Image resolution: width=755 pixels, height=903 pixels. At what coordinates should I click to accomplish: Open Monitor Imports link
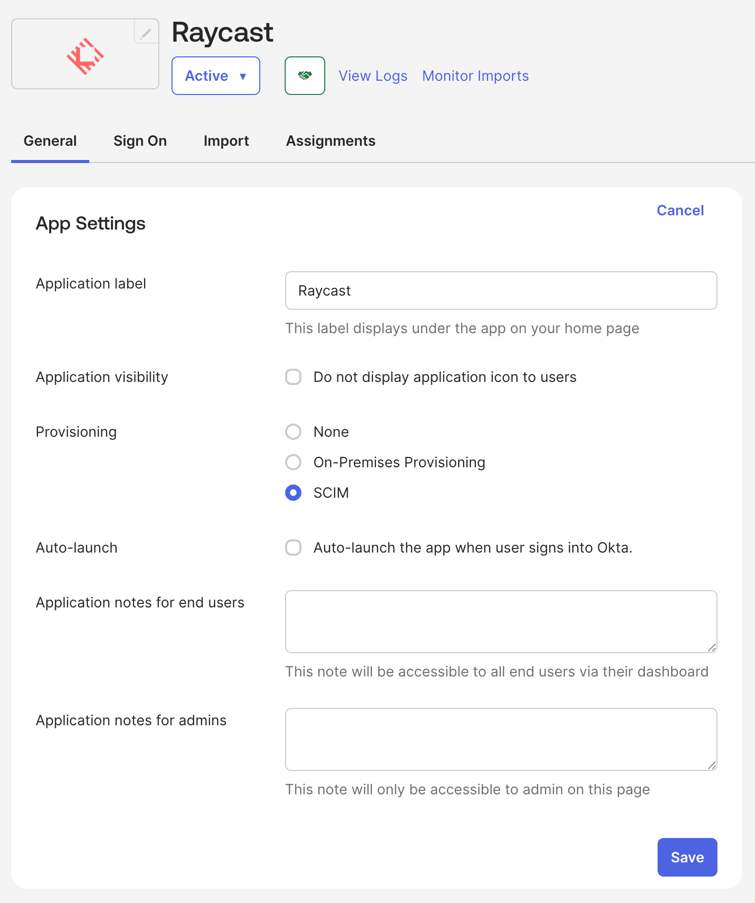pos(475,76)
